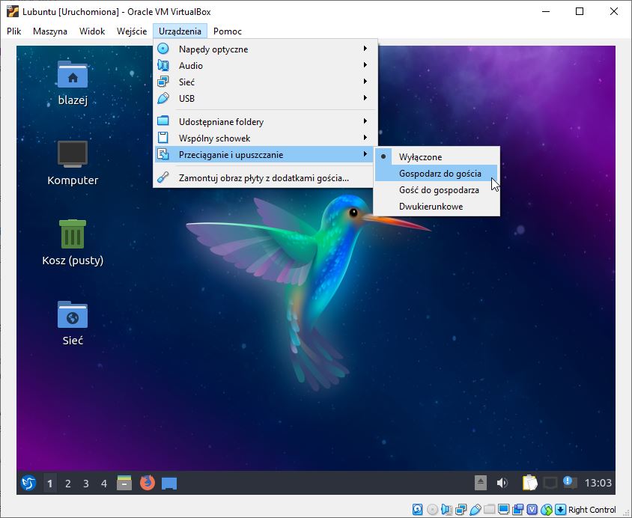
Task: Click the 13:03 clock in taskbar
Action: click(598, 483)
